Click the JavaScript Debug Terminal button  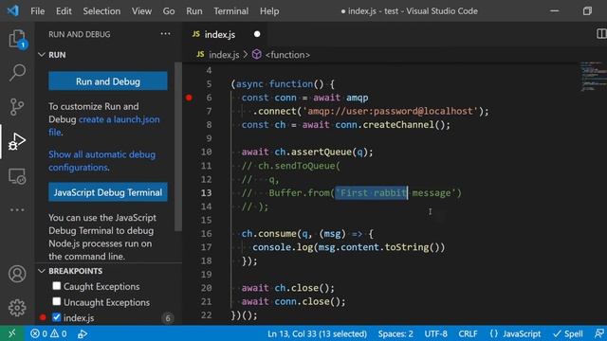click(x=108, y=192)
